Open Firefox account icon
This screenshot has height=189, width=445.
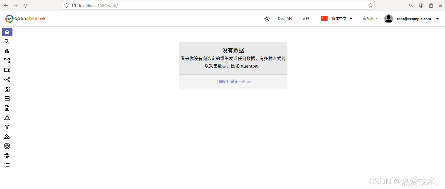(x=421, y=5)
